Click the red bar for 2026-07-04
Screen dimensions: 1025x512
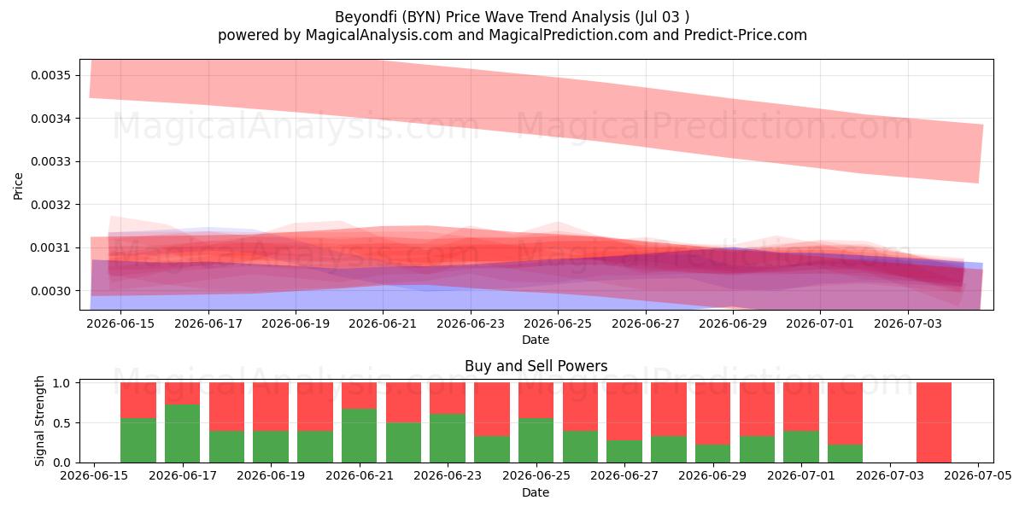pos(934,422)
